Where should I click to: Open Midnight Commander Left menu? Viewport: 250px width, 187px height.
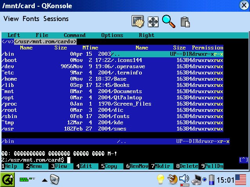click(14, 35)
